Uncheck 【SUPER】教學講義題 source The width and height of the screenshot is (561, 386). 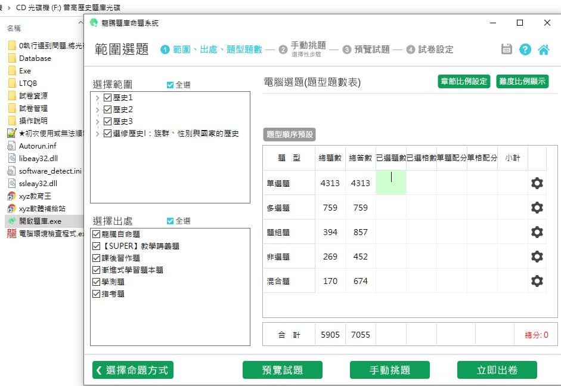coord(96,246)
